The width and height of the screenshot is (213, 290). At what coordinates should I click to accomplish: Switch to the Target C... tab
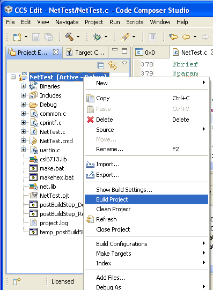85,53
